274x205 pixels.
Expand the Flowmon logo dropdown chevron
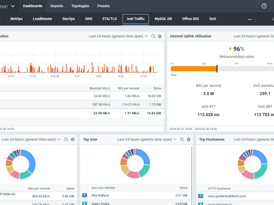[13, 6]
